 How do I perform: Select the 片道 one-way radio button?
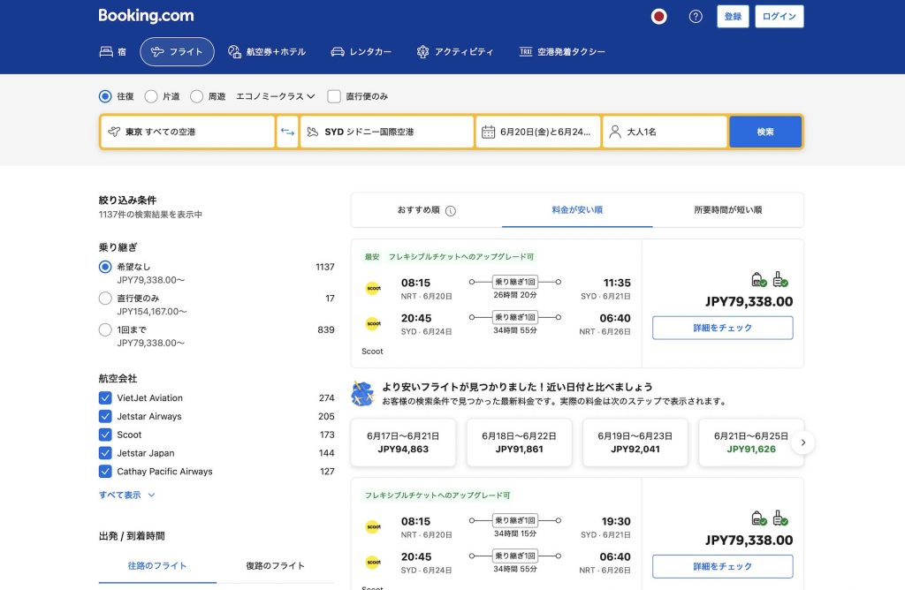click(x=151, y=96)
